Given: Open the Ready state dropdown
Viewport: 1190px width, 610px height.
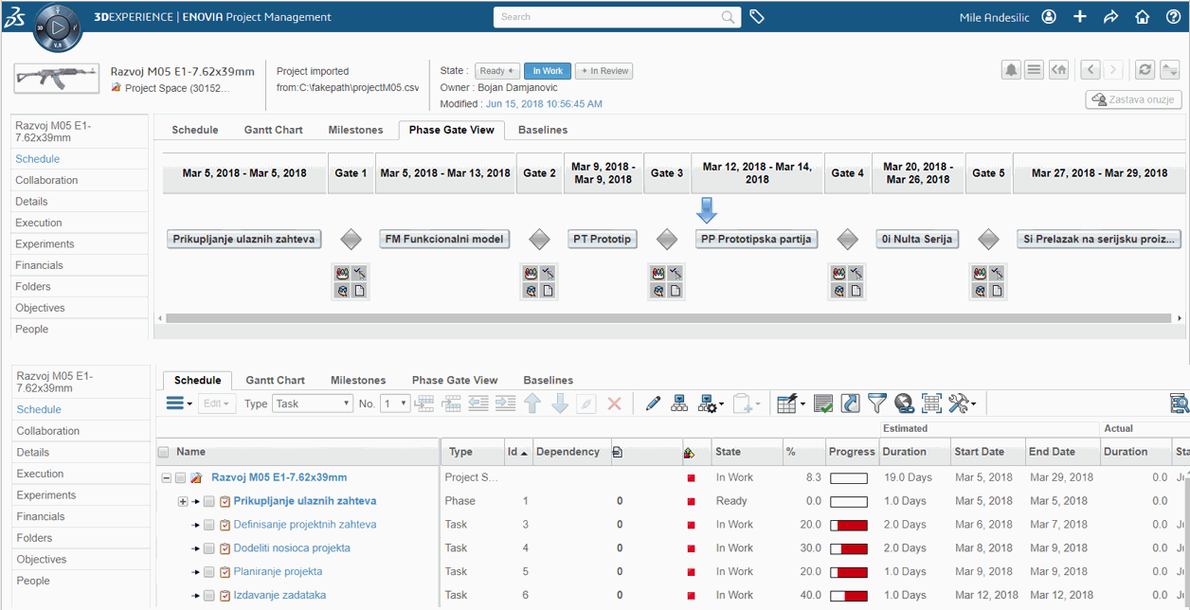Looking at the screenshot, I should click(x=496, y=70).
